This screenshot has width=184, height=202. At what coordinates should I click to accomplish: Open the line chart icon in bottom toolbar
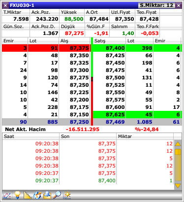(7, 195)
